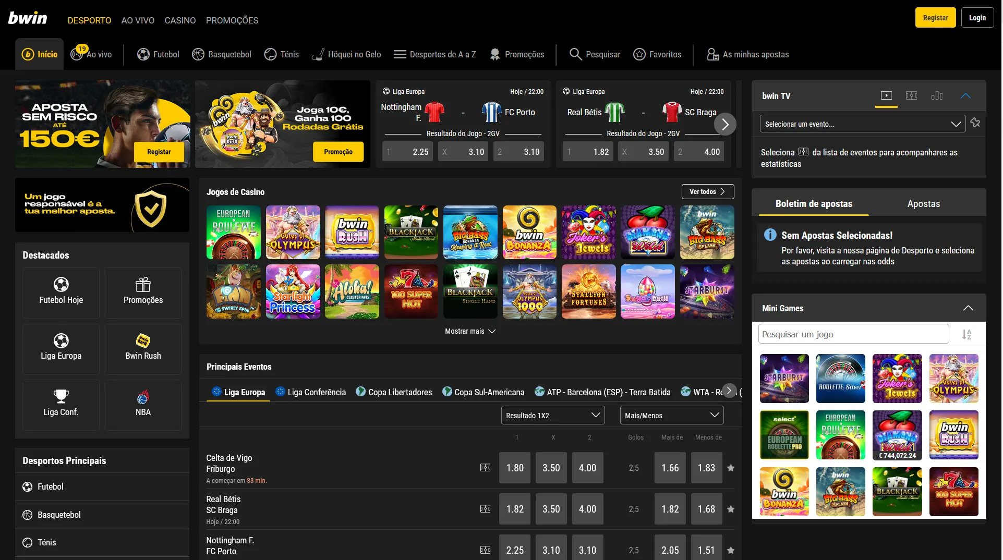Image resolution: width=1003 pixels, height=560 pixels.
Task: Add Real Bétis vs SC Braga to favorites
Action: click(x=731, y=509)
